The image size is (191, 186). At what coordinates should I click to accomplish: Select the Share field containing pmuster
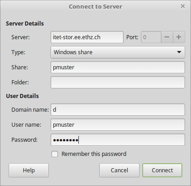click(x=118, y=67)
